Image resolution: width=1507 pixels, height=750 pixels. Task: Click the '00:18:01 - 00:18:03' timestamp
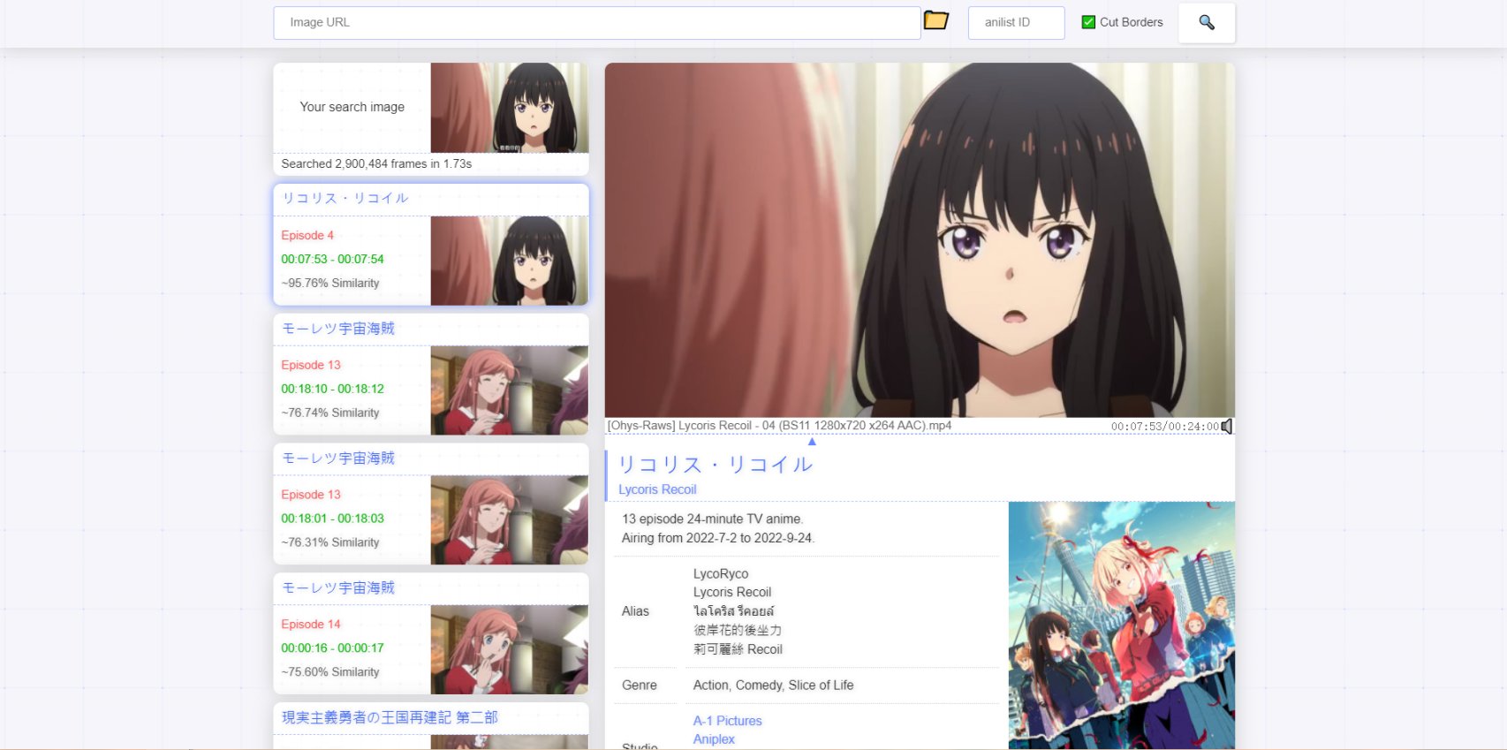coord(332,519)
